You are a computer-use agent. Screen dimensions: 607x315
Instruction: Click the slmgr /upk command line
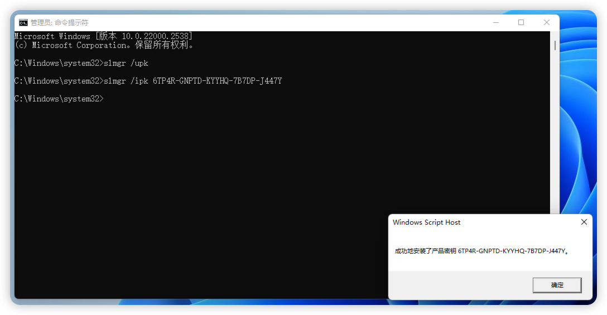[81, 63]
